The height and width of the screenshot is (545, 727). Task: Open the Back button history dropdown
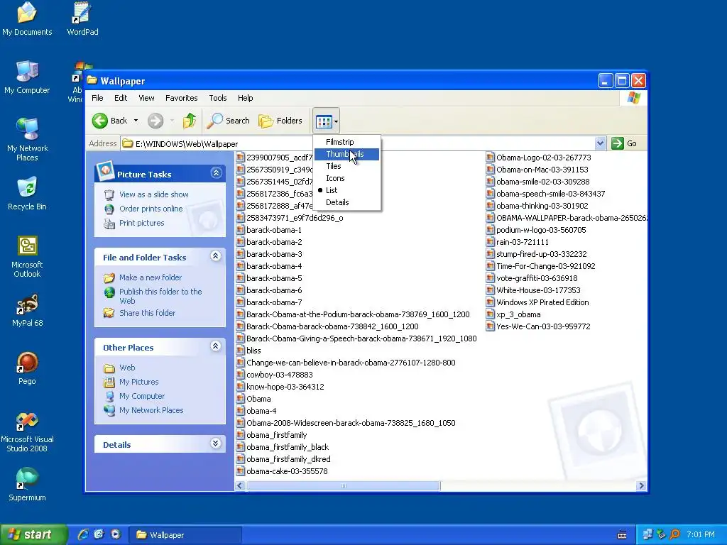pos(136,121)
